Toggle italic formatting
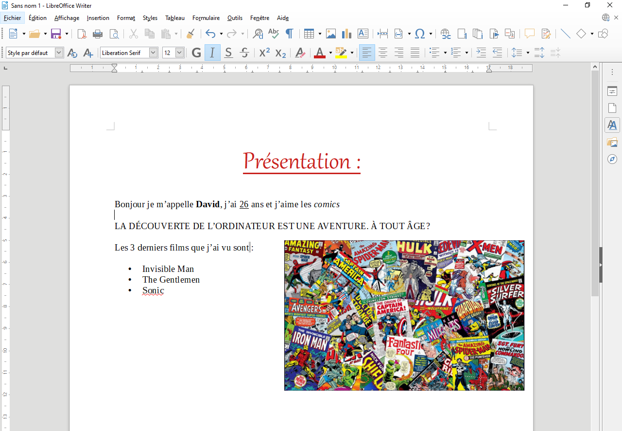The width and height of the screenshot is (622, 431). tap(212, 53)
